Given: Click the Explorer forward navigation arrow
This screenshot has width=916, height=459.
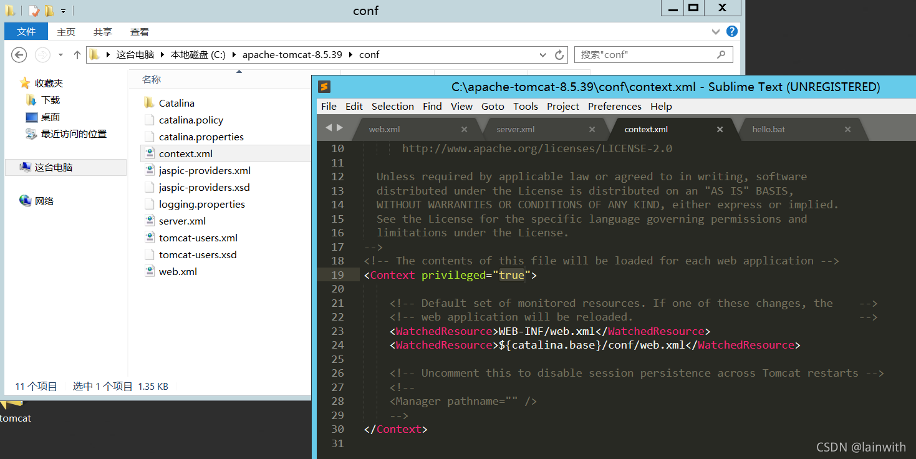Looking at the screenshot, I should (x=42, y=55).
